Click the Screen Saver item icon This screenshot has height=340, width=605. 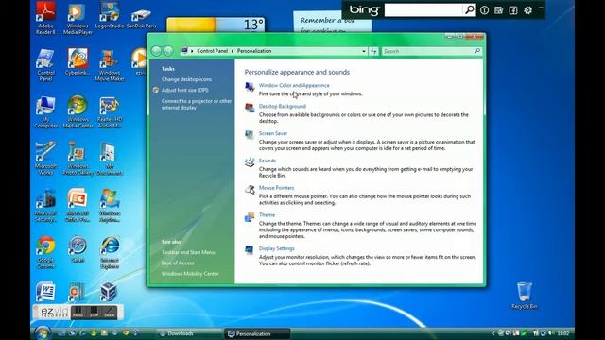pyautogui.click(x=250, y=134)
